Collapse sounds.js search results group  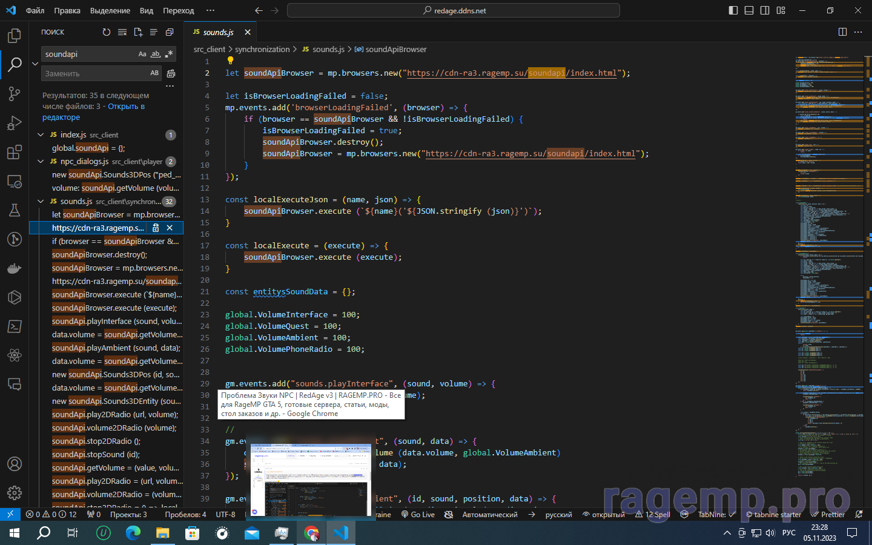[41, 201]
